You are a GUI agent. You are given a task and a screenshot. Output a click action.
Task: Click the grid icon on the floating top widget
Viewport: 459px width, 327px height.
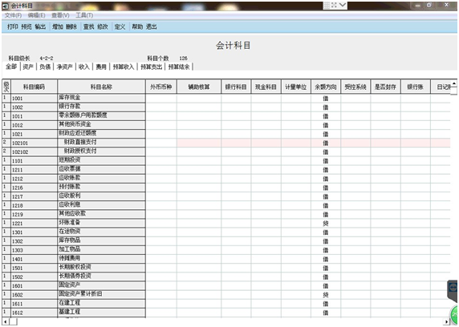327,5
